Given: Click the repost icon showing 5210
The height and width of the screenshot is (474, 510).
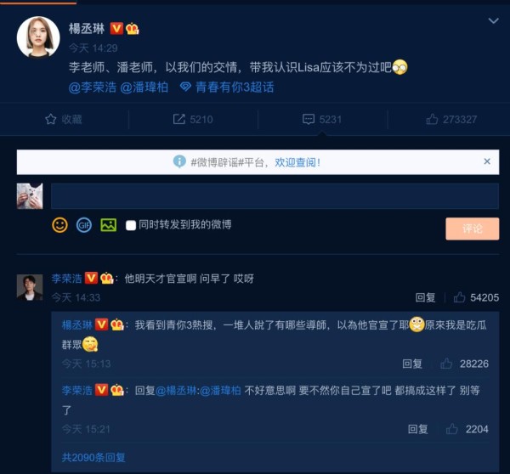Looking at the screenshot, I should (x=178, y=119).
